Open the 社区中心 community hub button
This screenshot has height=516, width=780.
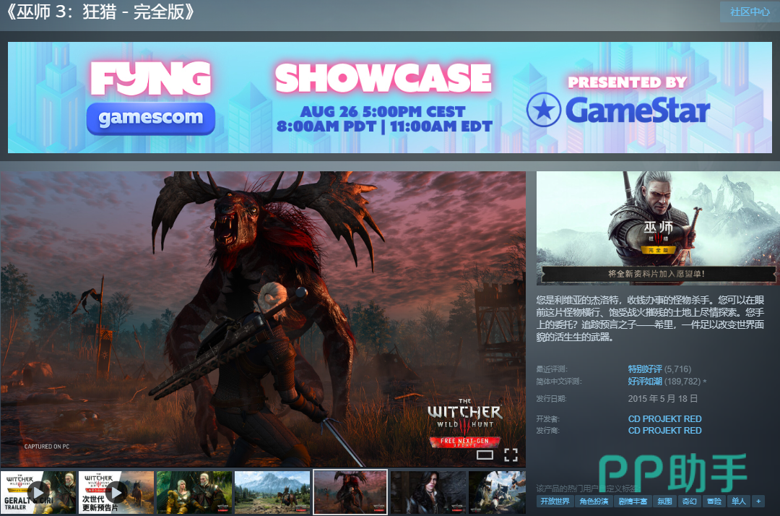(750, 12)
